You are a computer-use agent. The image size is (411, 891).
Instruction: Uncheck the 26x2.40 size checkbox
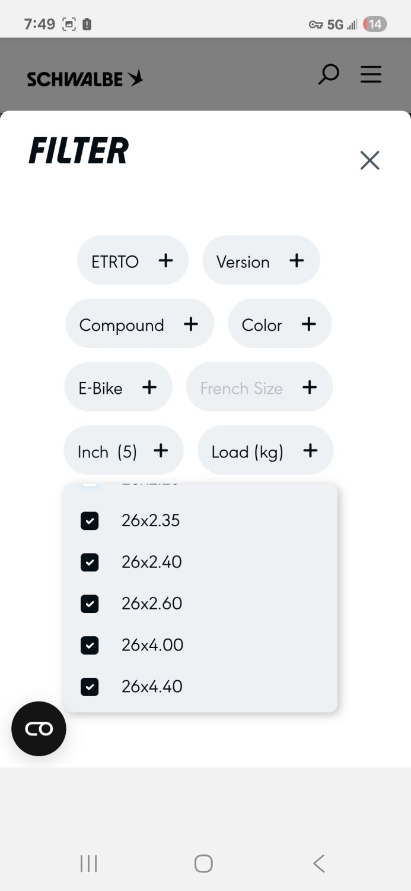click(90, 563)
